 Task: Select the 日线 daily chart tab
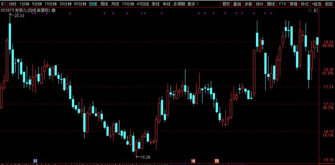pos(93,4)
